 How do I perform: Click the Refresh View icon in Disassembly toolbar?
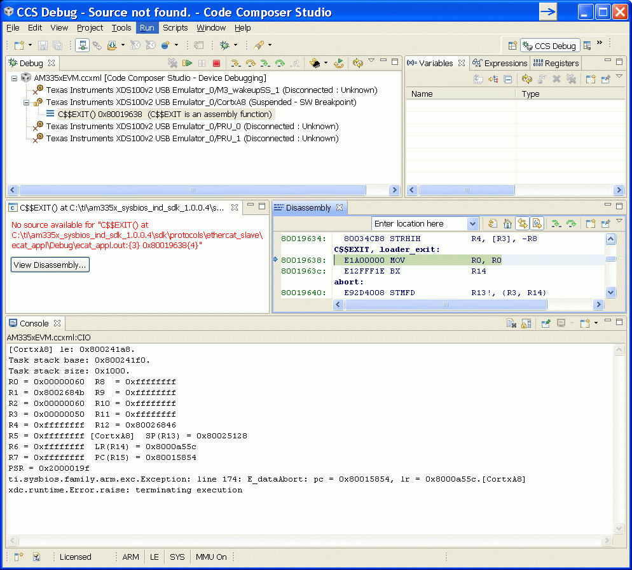(492, 223)
